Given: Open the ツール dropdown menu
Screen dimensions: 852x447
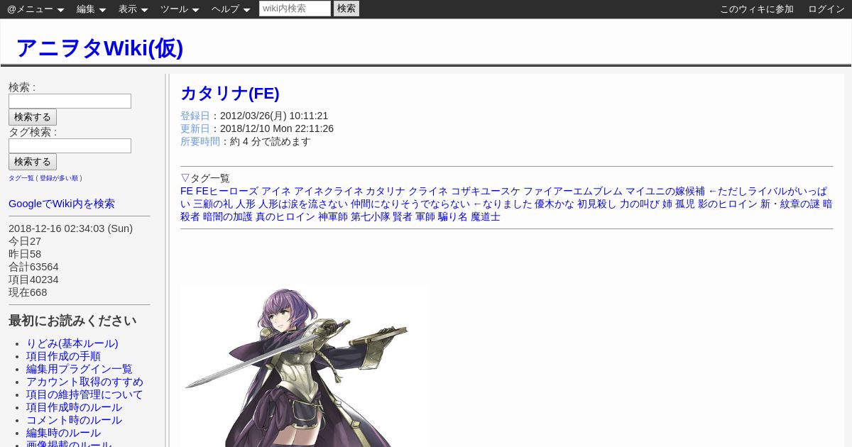Looking at the screenshot, I should click(x=180, y=9).
